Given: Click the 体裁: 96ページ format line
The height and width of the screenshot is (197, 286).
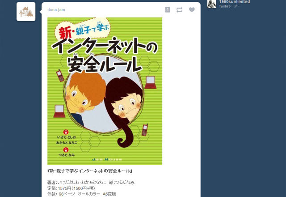Looking at the screenshot, I should 82,194.
